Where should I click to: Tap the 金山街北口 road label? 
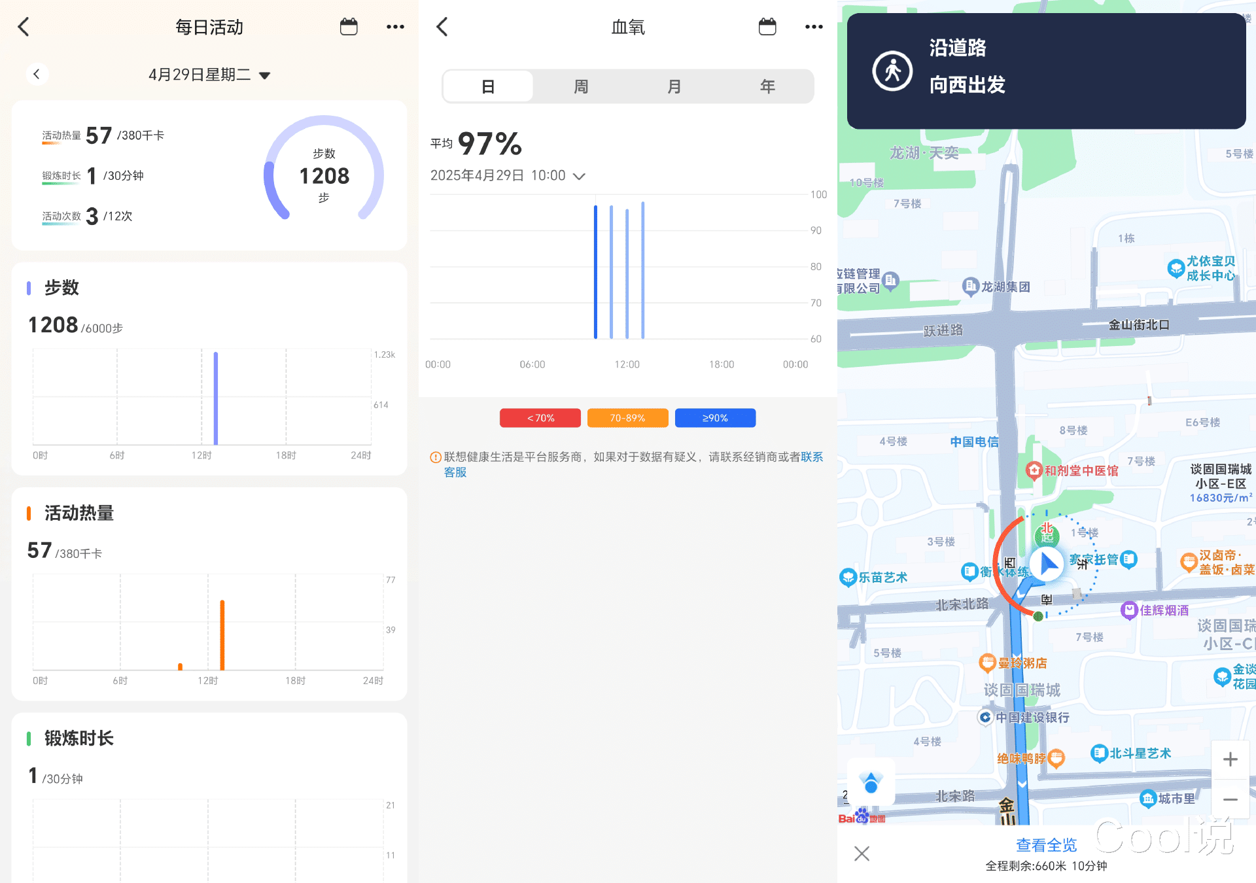(x=1139, y=324)
